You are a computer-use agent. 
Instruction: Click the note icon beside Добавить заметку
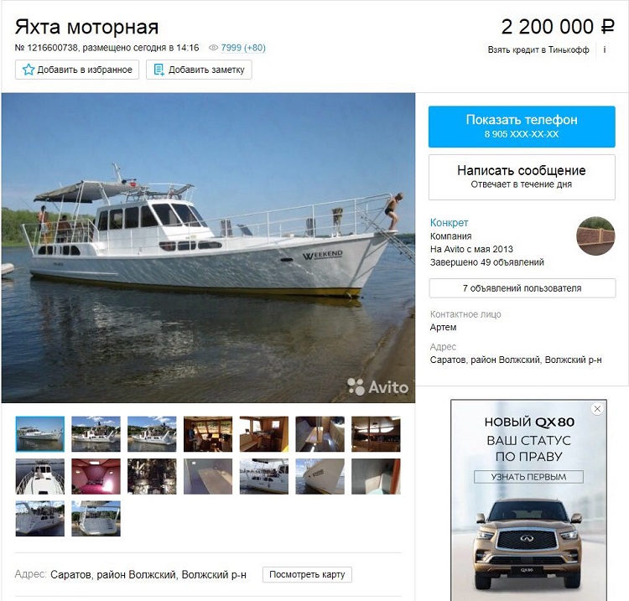pyautogui.click(x=159, y=70)
